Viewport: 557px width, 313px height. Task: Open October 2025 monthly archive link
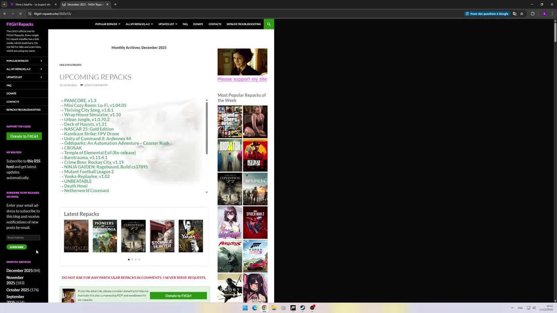coord(18,290)
